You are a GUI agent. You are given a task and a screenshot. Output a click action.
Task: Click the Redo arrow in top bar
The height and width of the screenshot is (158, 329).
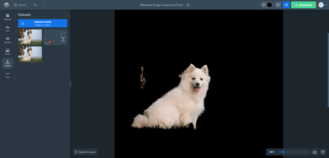(44, 5)
